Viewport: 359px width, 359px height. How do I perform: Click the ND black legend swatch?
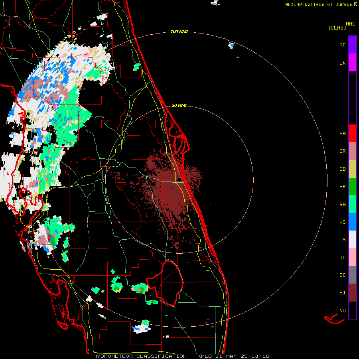(352, 310)
